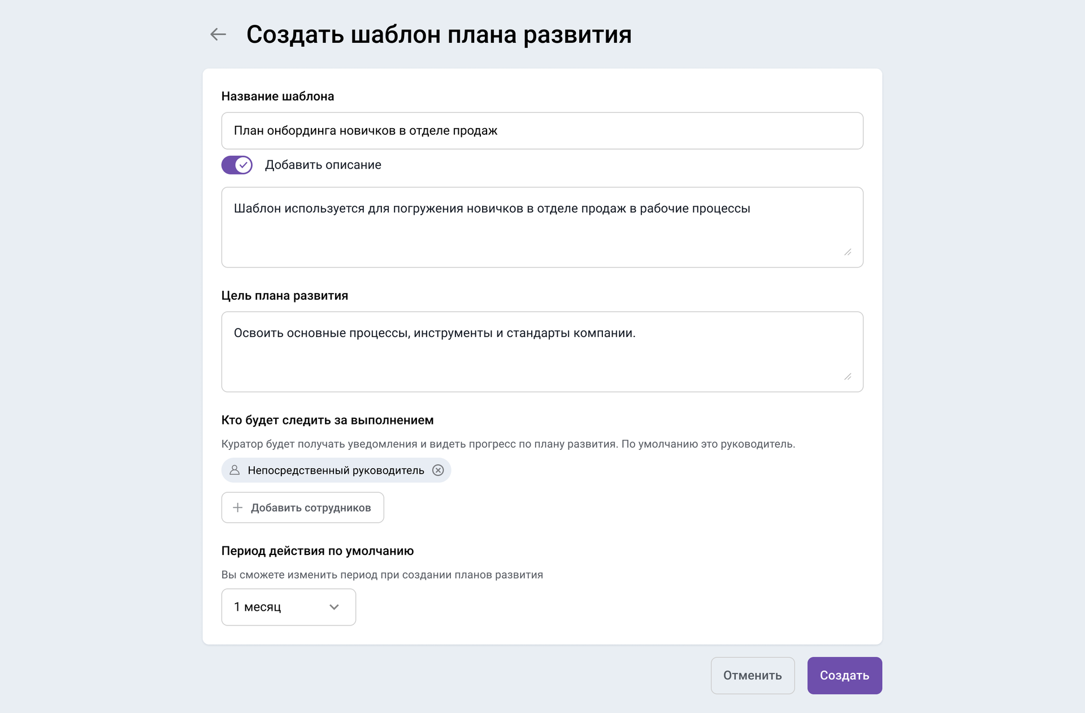Click the development plan goal text area
The width and height of the screenshot is (1085, 713).
point(541,350)
